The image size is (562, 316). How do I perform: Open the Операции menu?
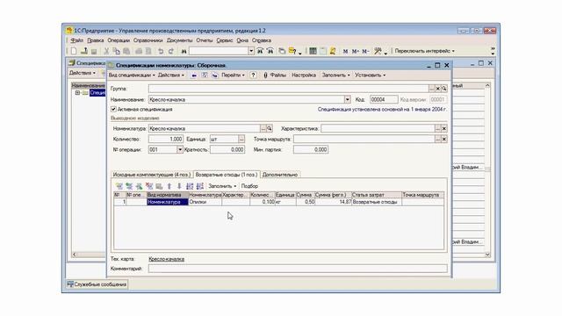click(119, 40)
